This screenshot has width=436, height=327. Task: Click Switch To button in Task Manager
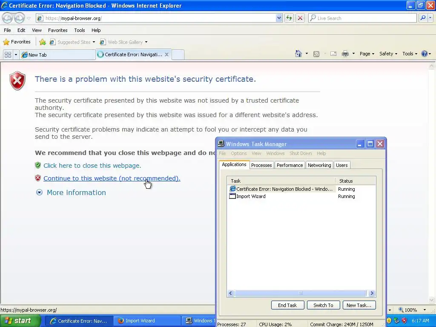point(324,305)
